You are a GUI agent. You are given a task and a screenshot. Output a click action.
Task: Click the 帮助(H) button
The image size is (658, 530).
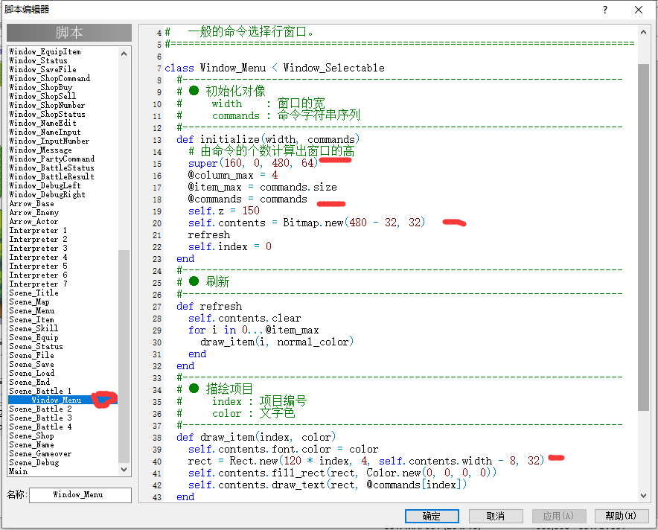click(622, 516)
